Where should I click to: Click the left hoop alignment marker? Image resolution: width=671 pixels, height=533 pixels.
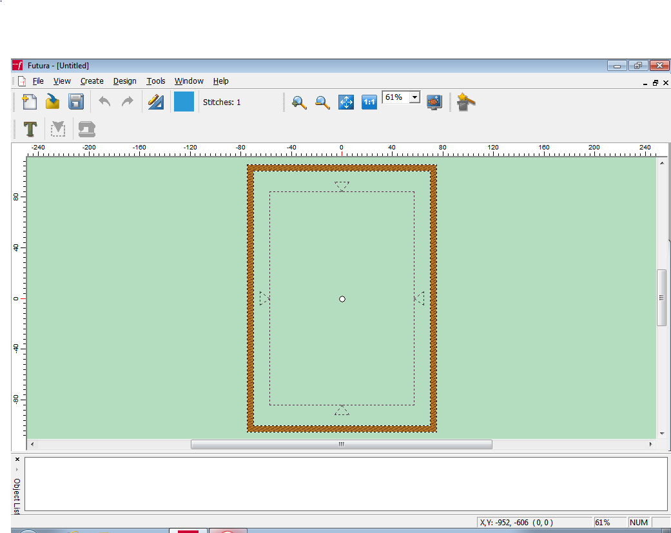tap(264, 298)
